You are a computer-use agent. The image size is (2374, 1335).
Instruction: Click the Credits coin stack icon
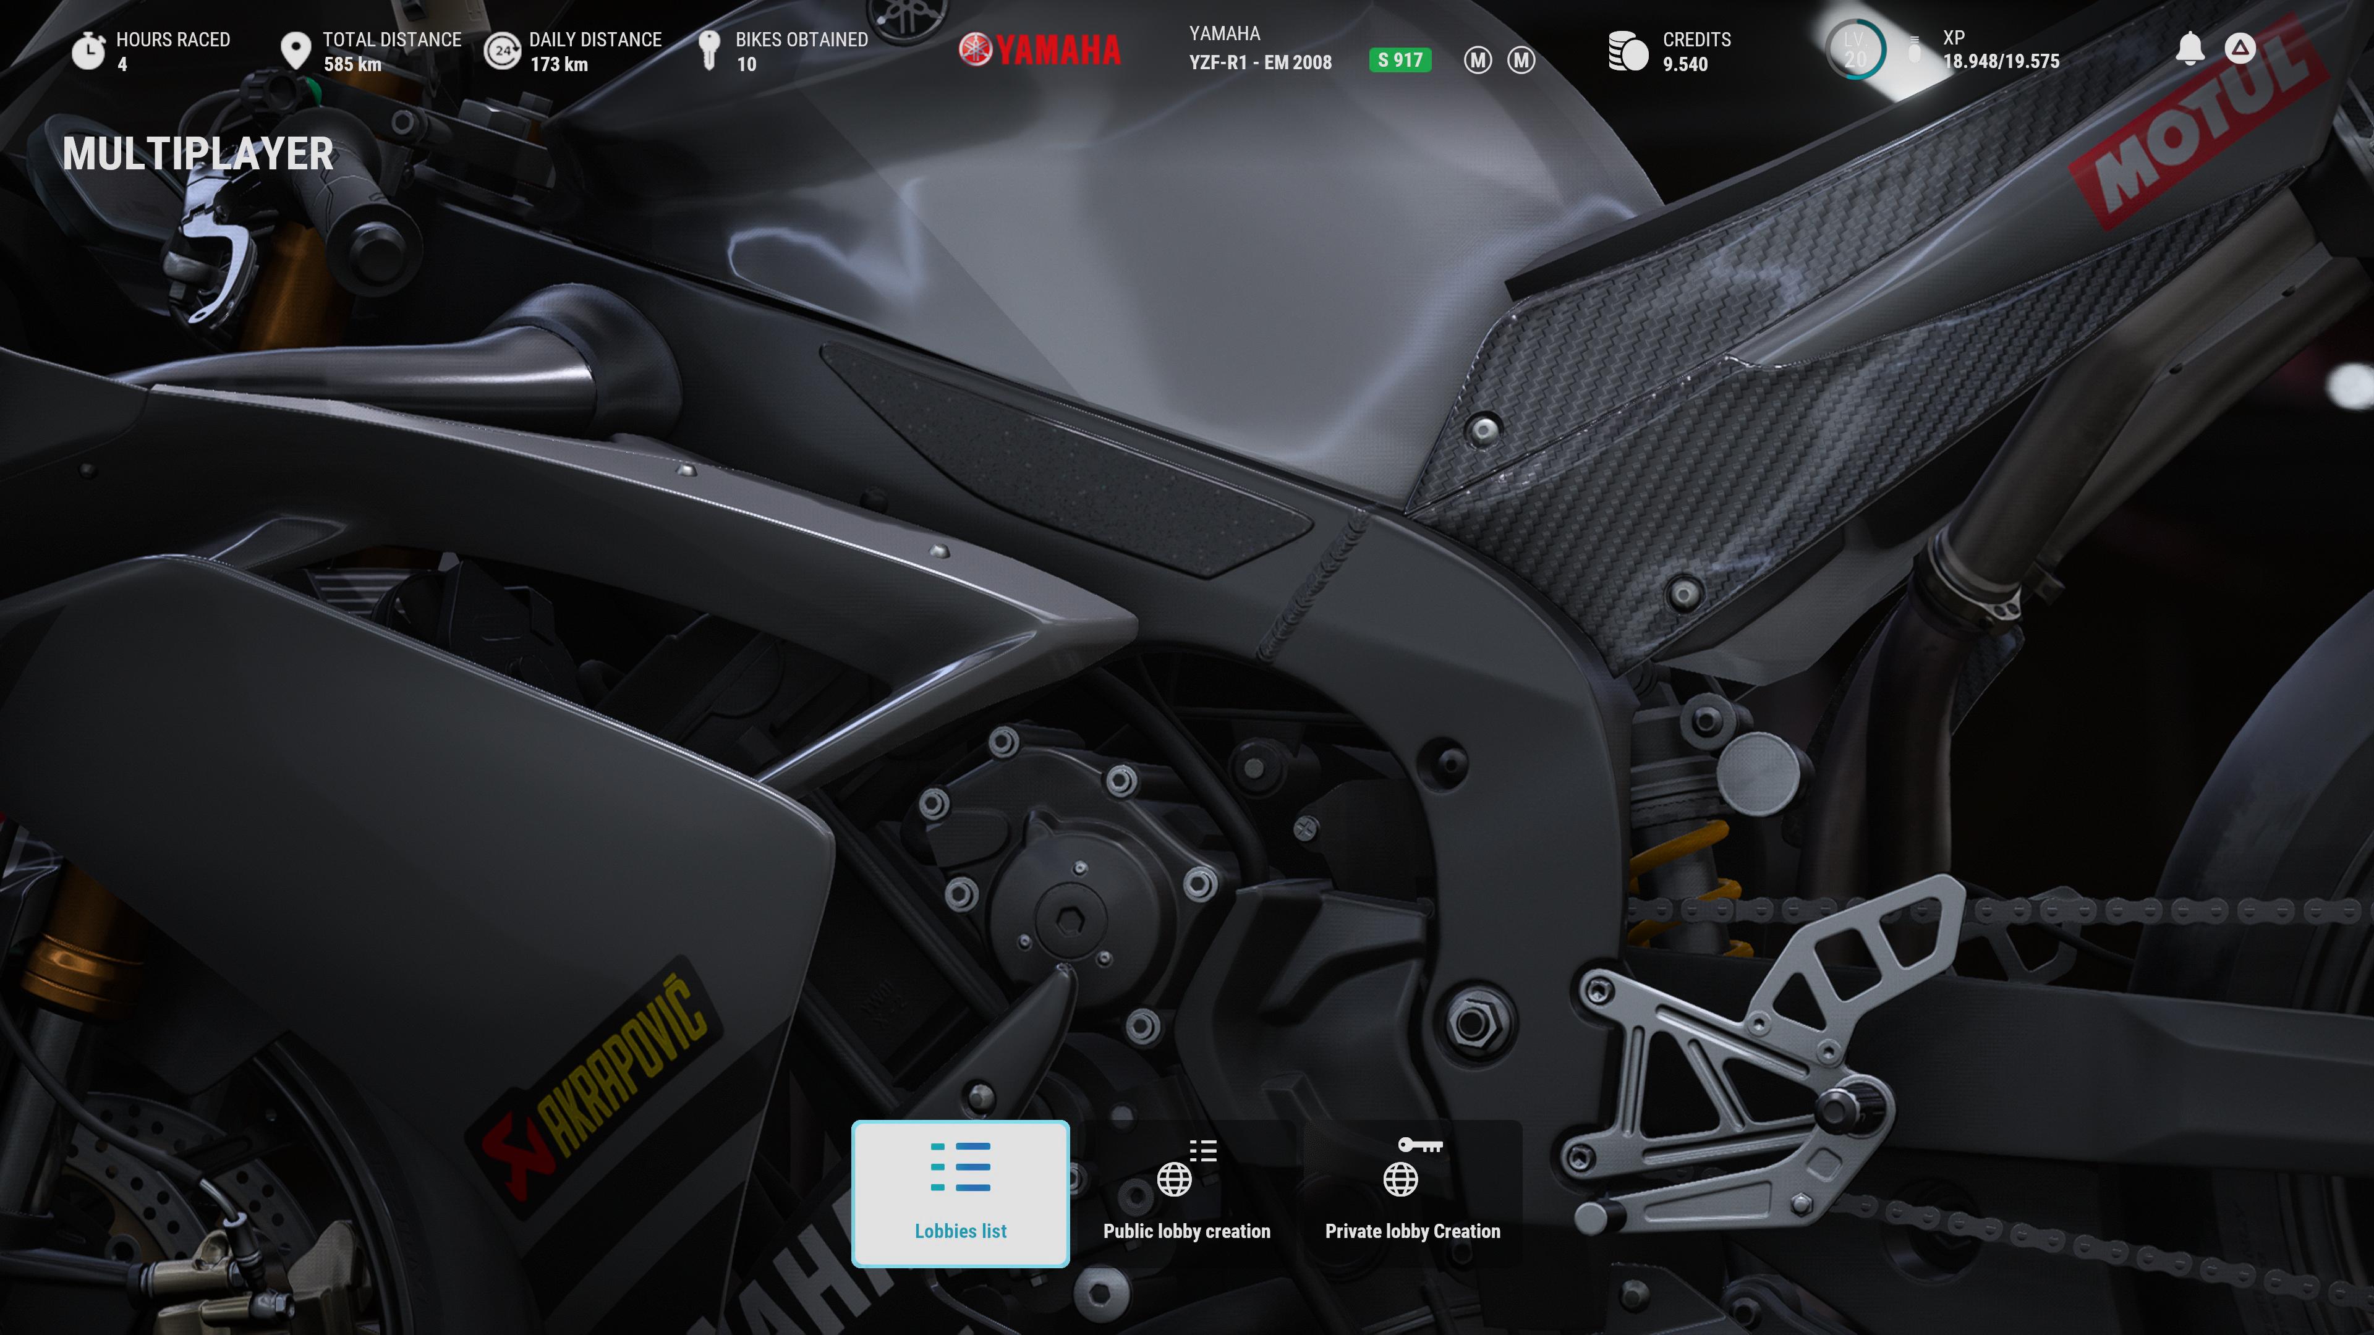(1628, 51)
